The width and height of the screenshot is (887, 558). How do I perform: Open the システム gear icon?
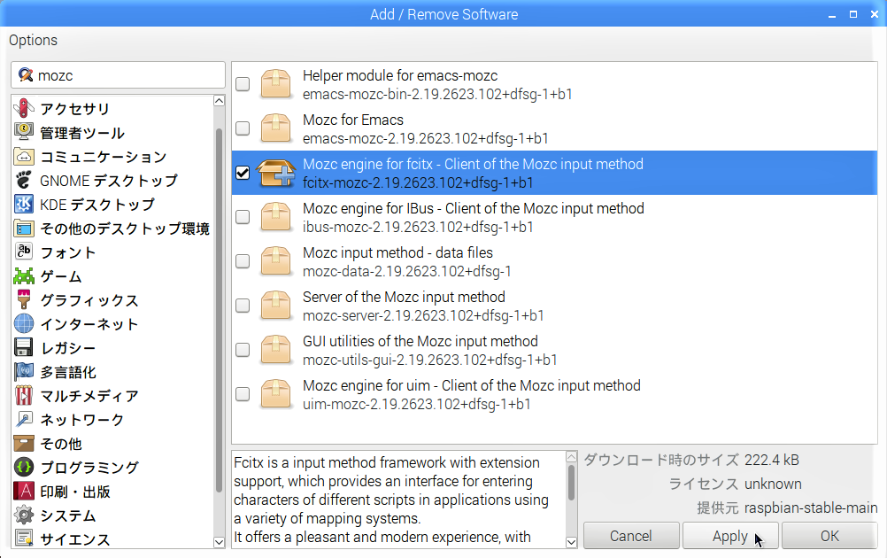(x=24, y=515)
